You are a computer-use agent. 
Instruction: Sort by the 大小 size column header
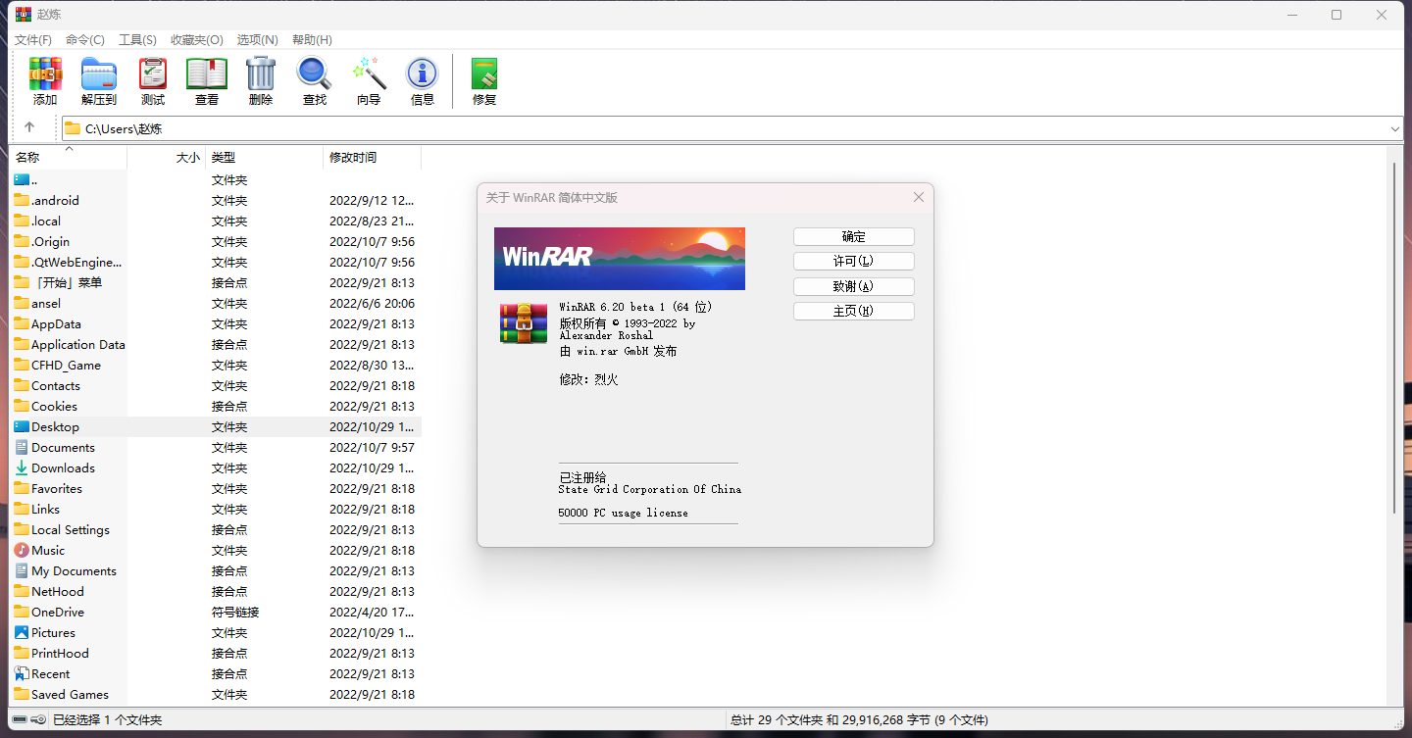[x=167, y=157]
